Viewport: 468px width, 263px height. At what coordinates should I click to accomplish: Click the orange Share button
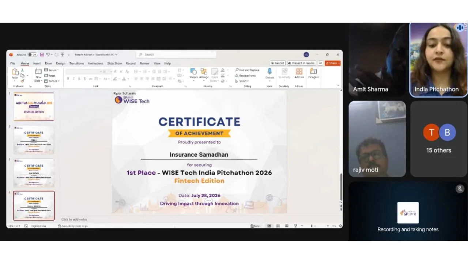click(x=332, y=63)
